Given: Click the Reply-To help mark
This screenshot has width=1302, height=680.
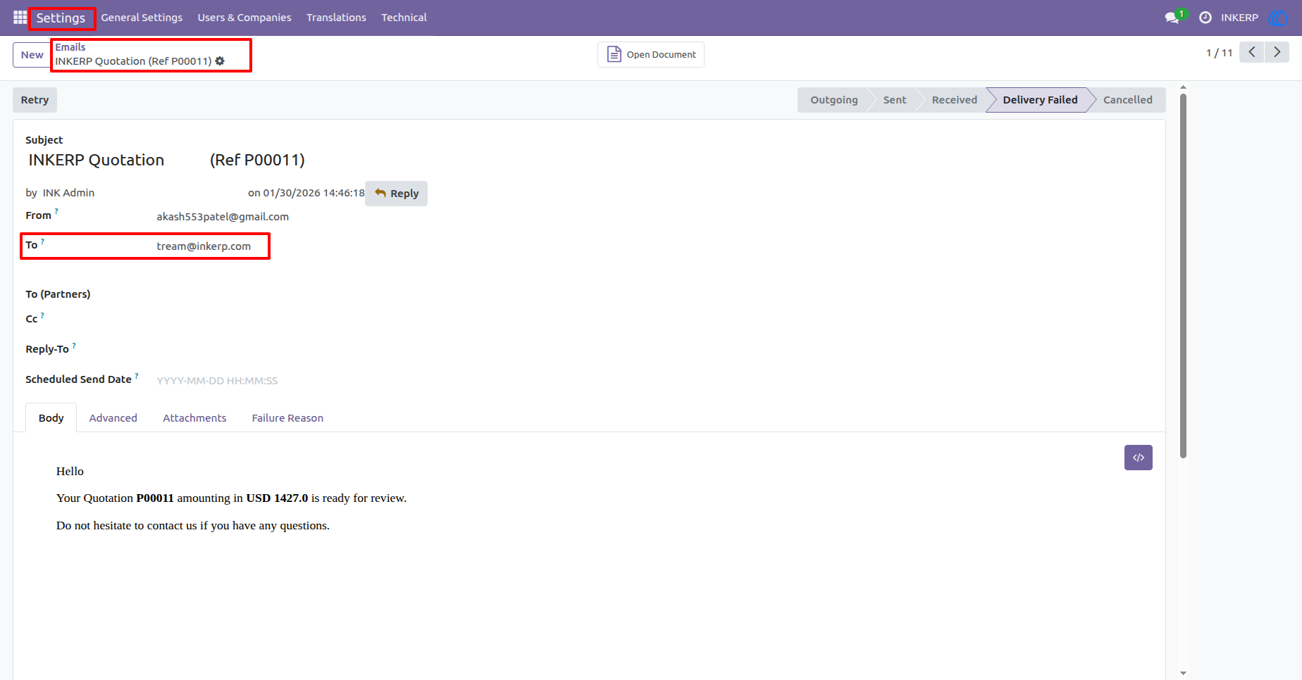Looking at the screenshot, I should coord(74,346).
